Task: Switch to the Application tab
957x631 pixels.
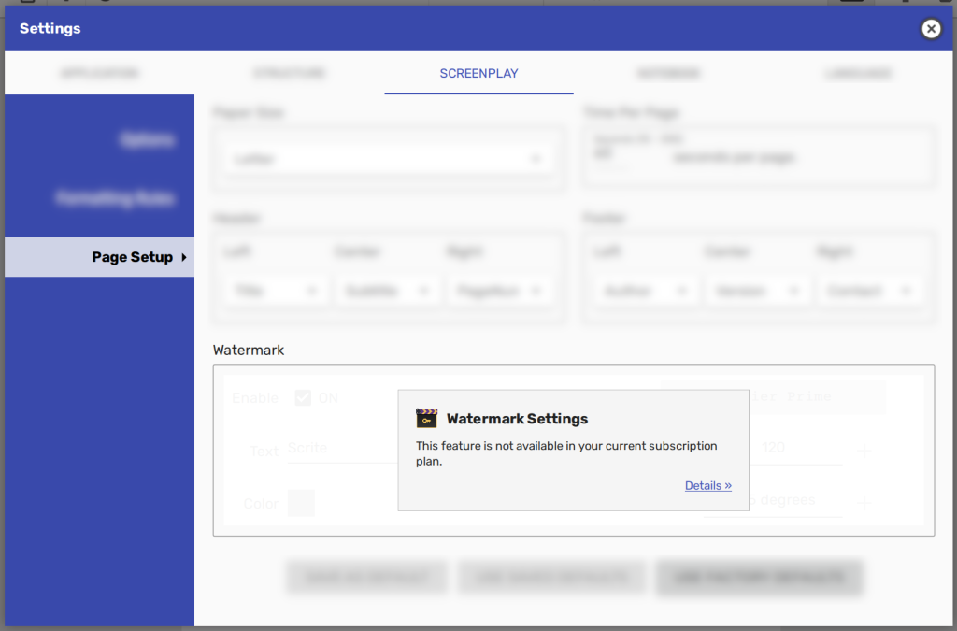Action: tap(99, 73)
